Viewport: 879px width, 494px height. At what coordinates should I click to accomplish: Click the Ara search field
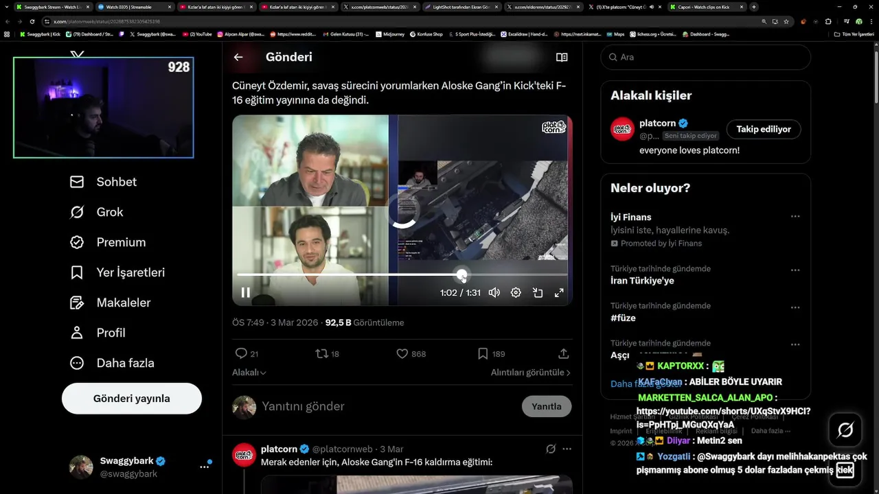coord(706,58)
